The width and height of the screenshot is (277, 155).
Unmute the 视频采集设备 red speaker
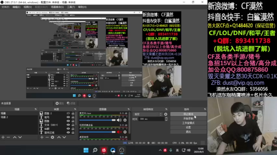tap(119, 132)
